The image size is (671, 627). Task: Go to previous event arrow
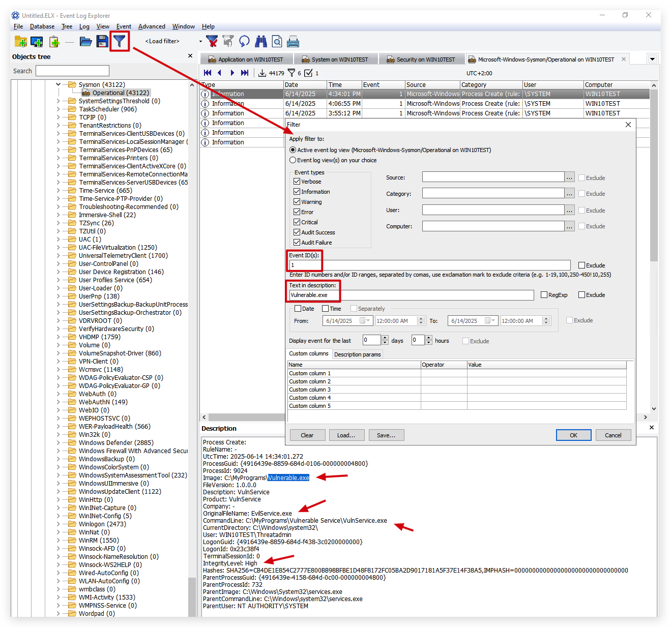[220, 73]
